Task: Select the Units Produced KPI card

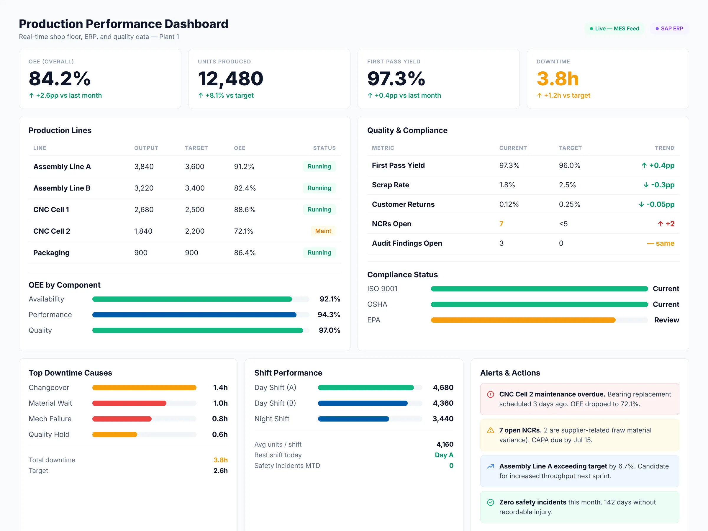Action: [x=269, y=79]
